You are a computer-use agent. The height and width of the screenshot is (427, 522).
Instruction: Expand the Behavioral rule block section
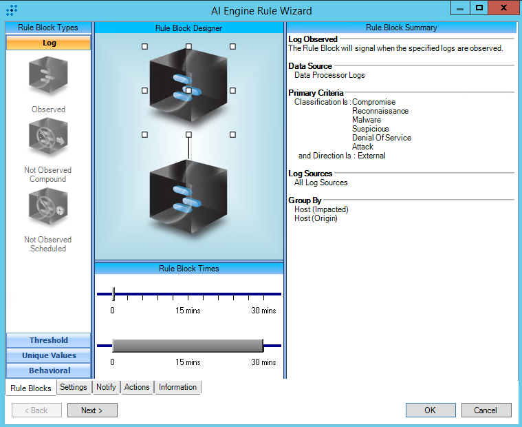coord(48,371)
